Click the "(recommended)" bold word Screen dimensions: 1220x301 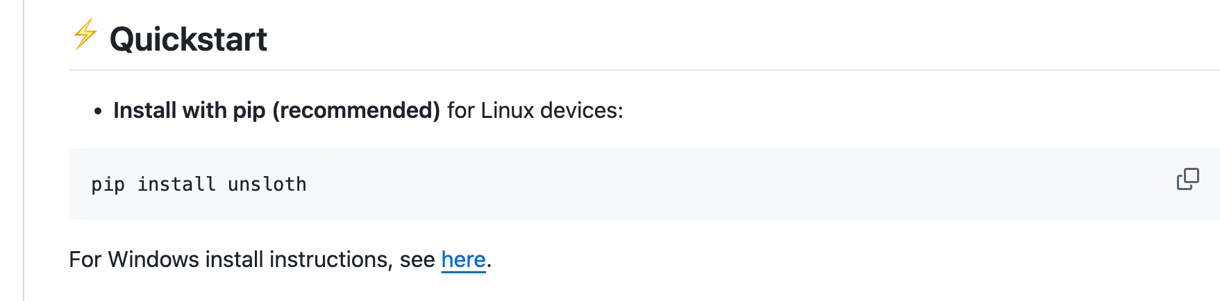[356, 110]
